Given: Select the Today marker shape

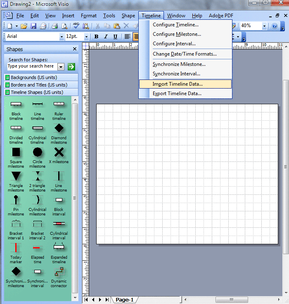Looking at the screenshot, I should click(x=16, y=253).
